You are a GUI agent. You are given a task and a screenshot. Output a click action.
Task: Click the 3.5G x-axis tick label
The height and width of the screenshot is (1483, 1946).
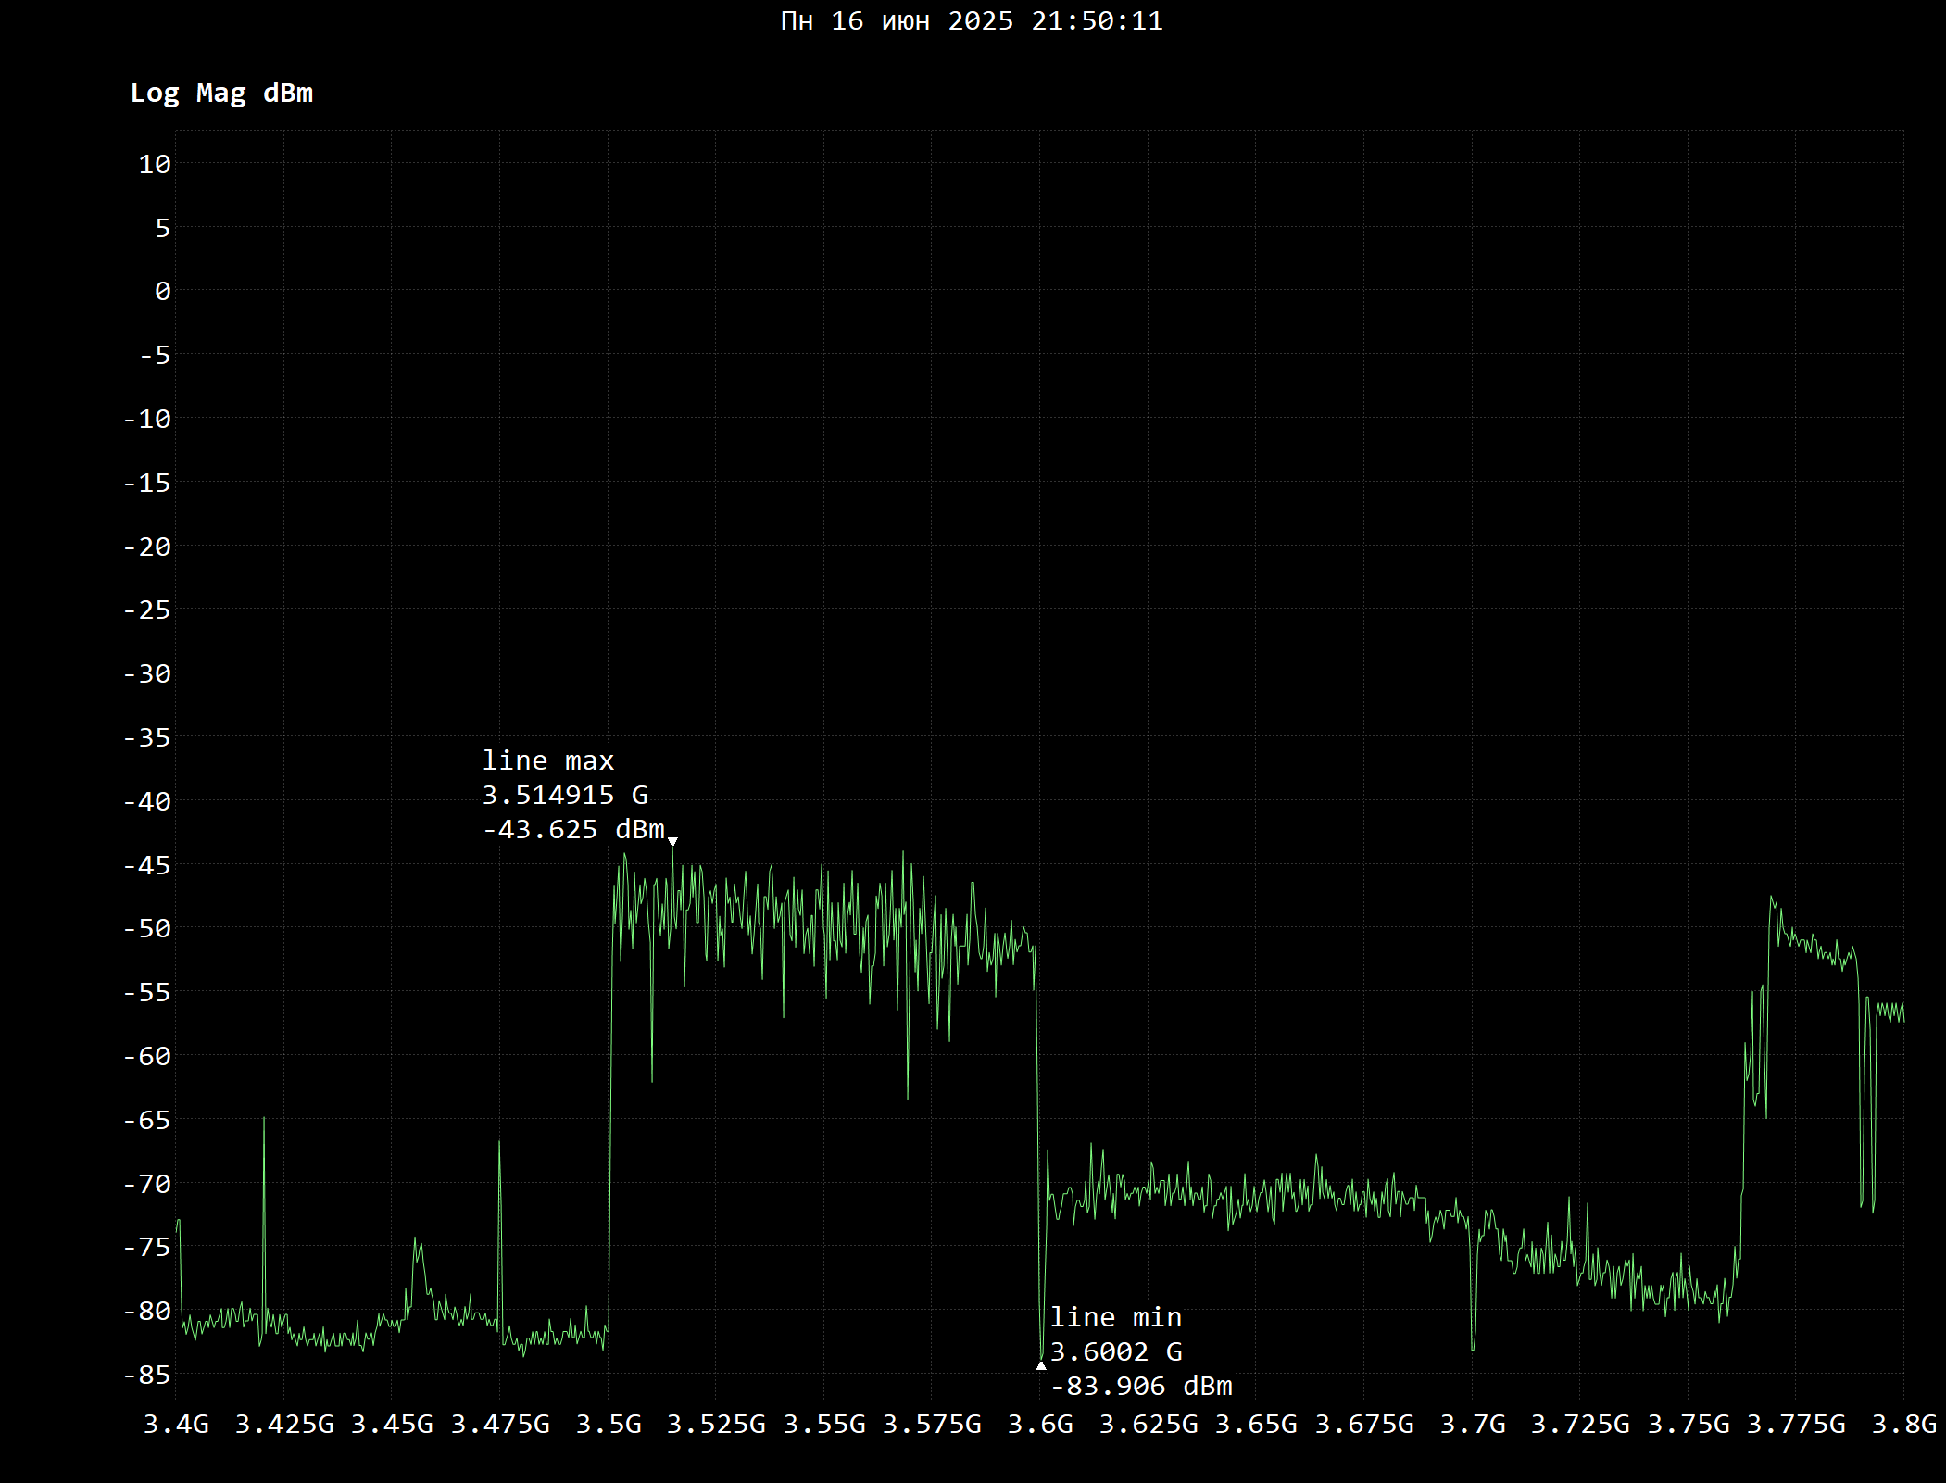point(609,1424)
